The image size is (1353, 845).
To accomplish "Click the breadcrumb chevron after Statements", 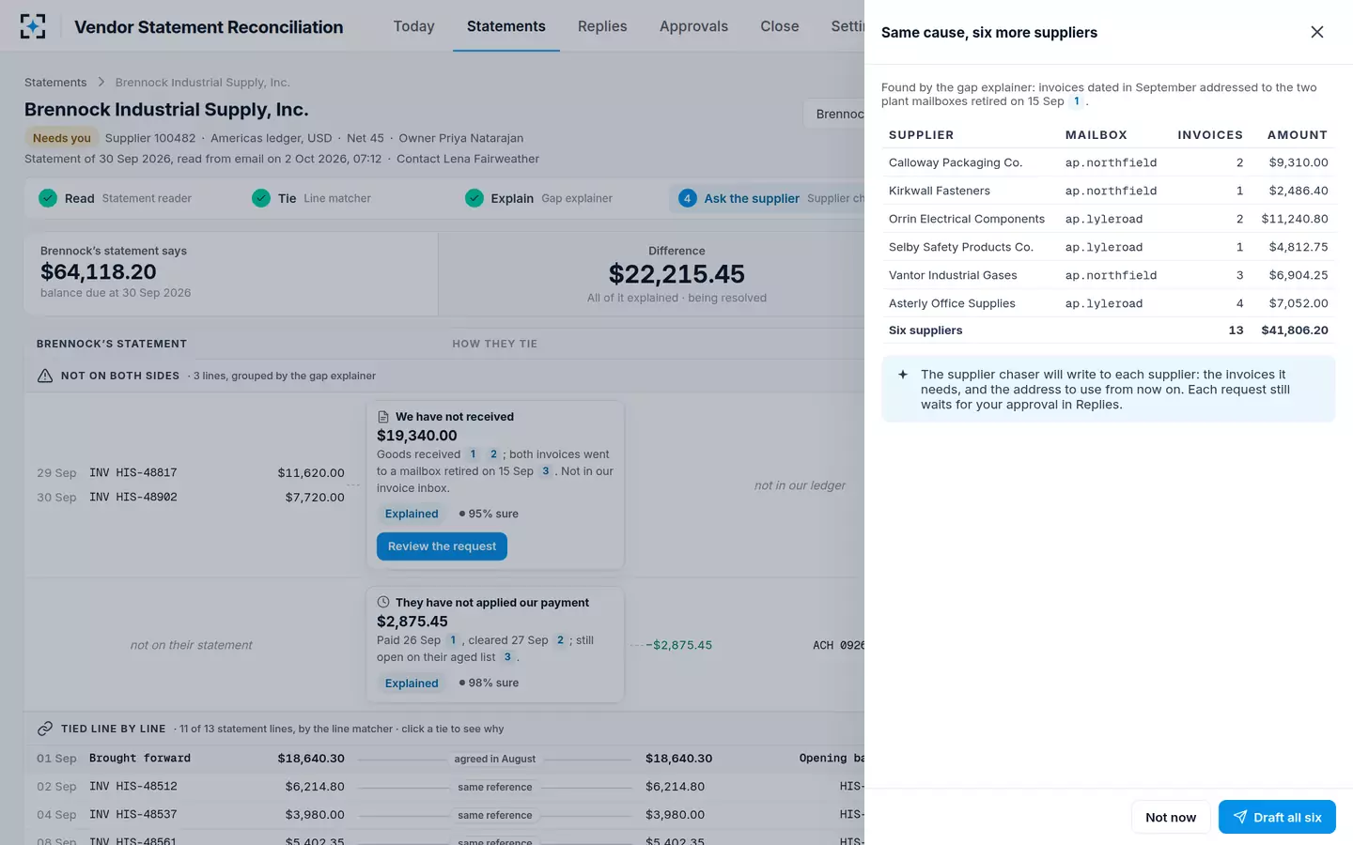I will point(101,83).
